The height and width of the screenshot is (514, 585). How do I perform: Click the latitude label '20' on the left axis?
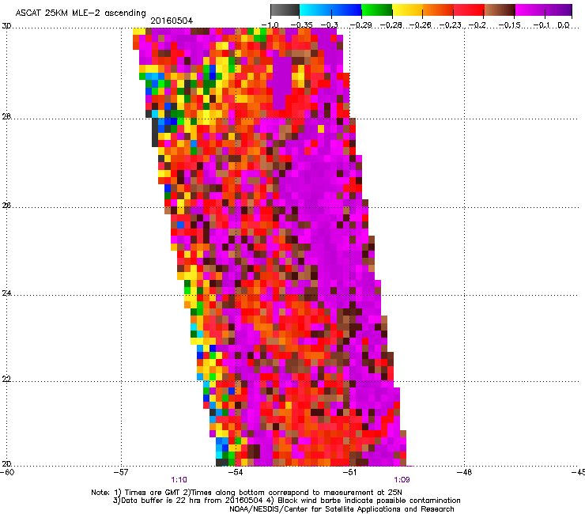tap(6, 464)
